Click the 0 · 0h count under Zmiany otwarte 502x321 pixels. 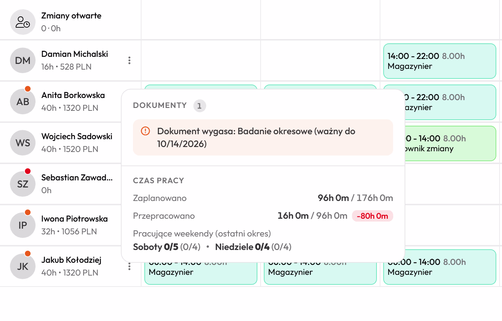(51, 28)
